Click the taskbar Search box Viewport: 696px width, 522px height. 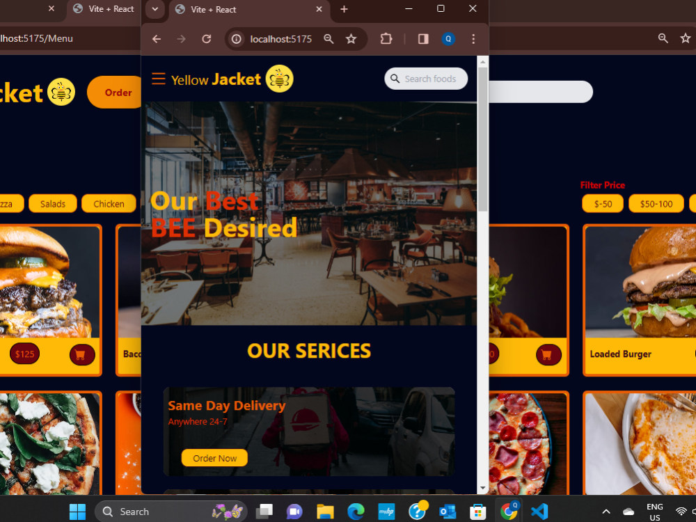pyautogui.click(x=172, y=512)
